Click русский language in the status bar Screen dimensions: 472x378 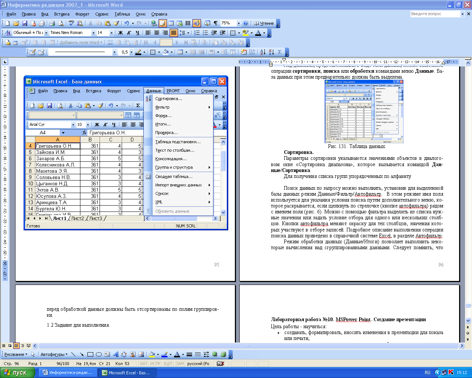(x=198, y=364)
